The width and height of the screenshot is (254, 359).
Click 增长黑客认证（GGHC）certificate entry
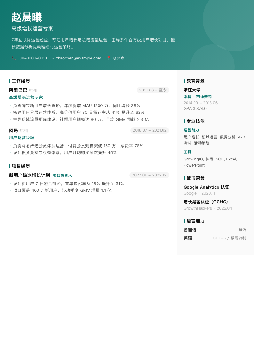(206, 202)
